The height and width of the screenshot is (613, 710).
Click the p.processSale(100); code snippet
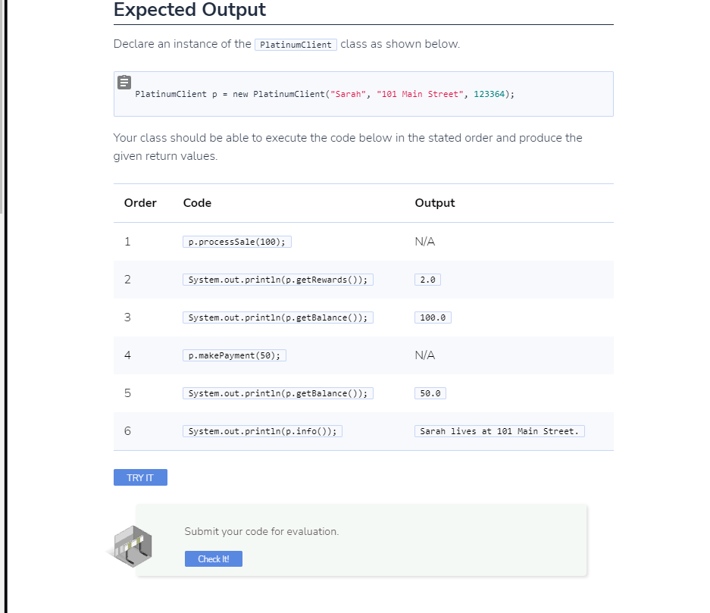(x=237, y=242)
